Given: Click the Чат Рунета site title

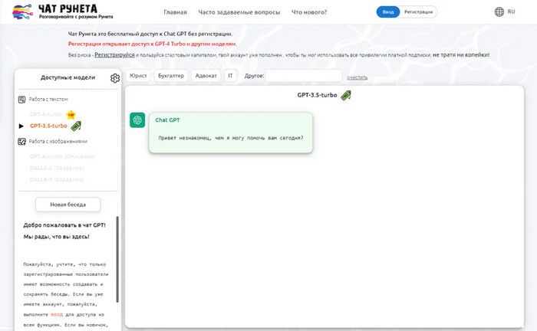Looking at the screenshot, I should point(68,8).
